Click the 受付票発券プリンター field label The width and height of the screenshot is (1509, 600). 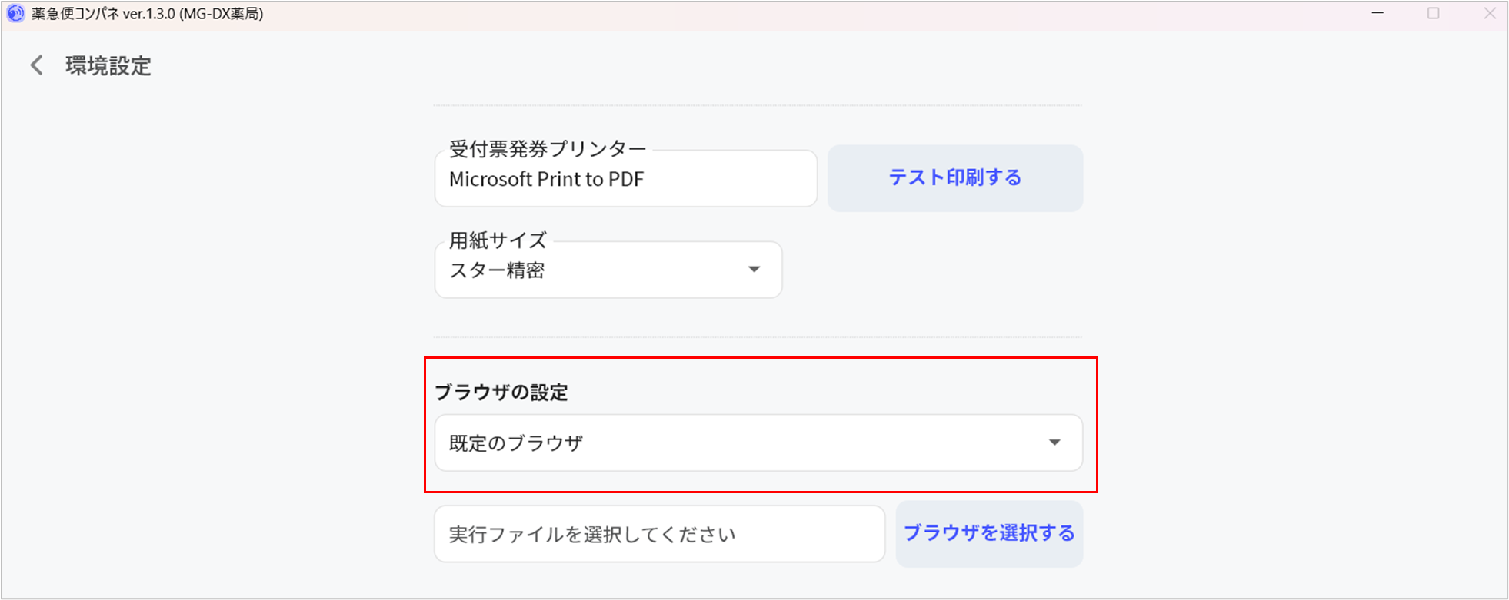(547, 148)
